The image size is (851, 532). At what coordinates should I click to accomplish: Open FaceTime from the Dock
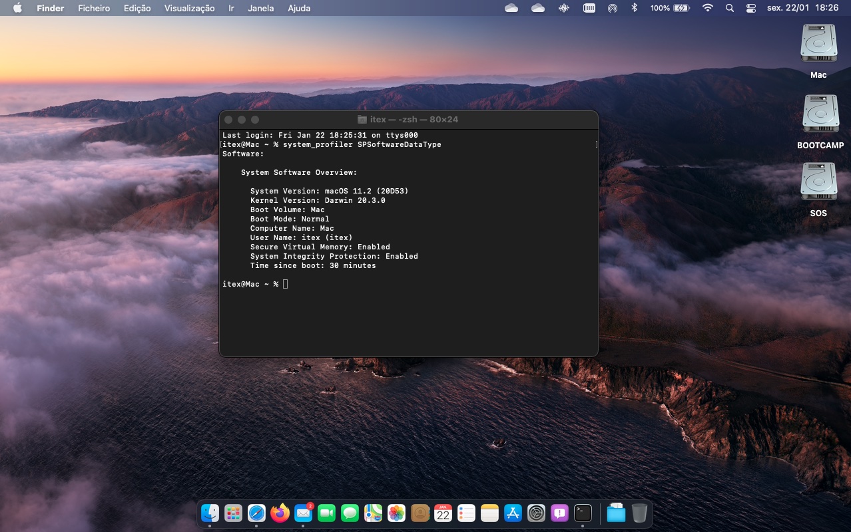326,513
